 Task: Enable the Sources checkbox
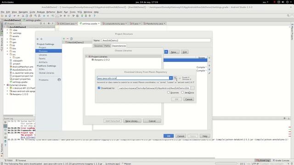[x=169, y=93]
